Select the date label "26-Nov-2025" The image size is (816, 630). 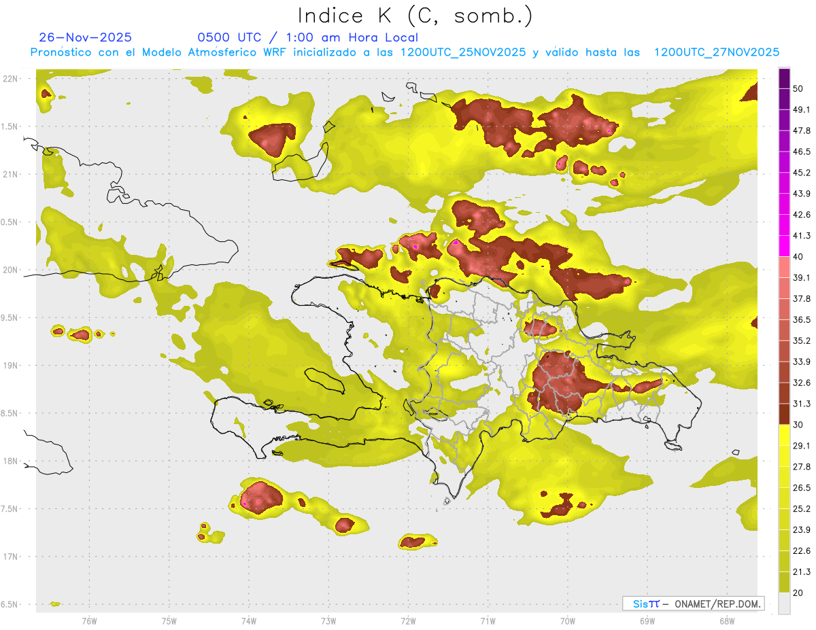coord(86,37)
